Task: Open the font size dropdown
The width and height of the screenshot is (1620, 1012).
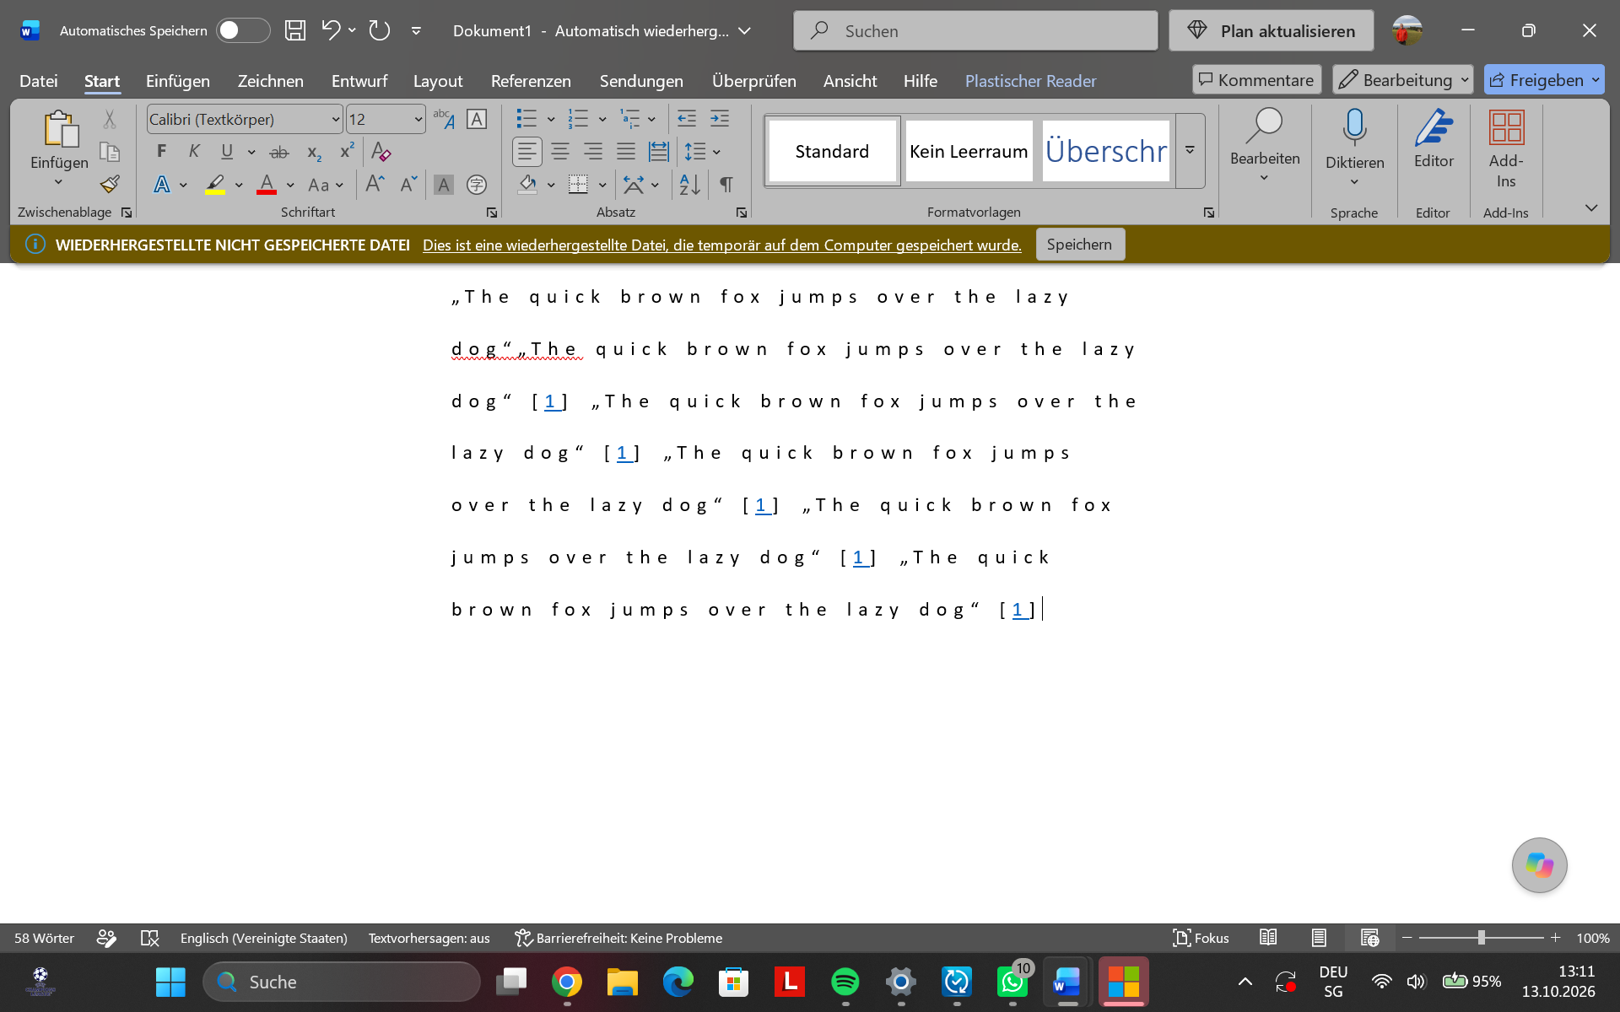Action: [x=418, y=120]
